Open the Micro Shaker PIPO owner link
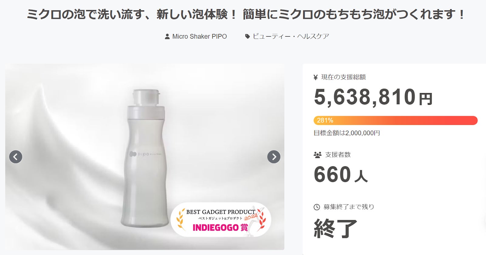 coord(199,36)
